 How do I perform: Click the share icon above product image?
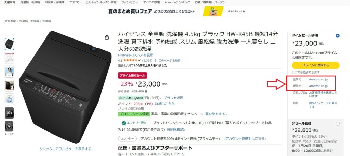[107, 37]
